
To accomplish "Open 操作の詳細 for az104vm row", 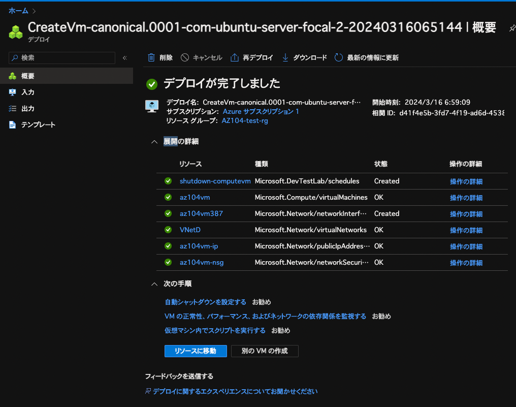I will click(x=466, y=198).
